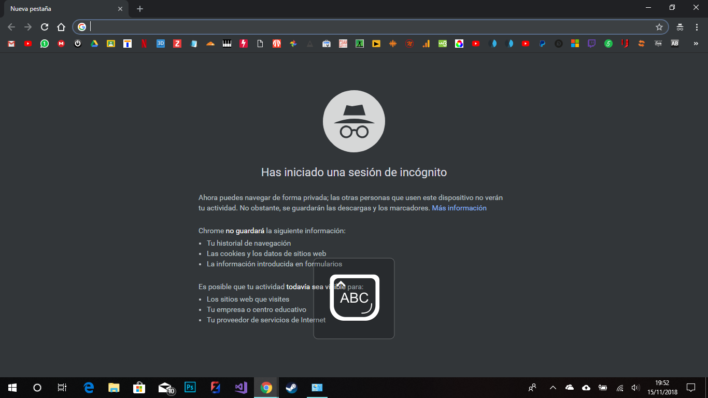Open Visual Studio from the taskbar
The width and height of the screenshot is (708, 398).
[x=241, y=388]
